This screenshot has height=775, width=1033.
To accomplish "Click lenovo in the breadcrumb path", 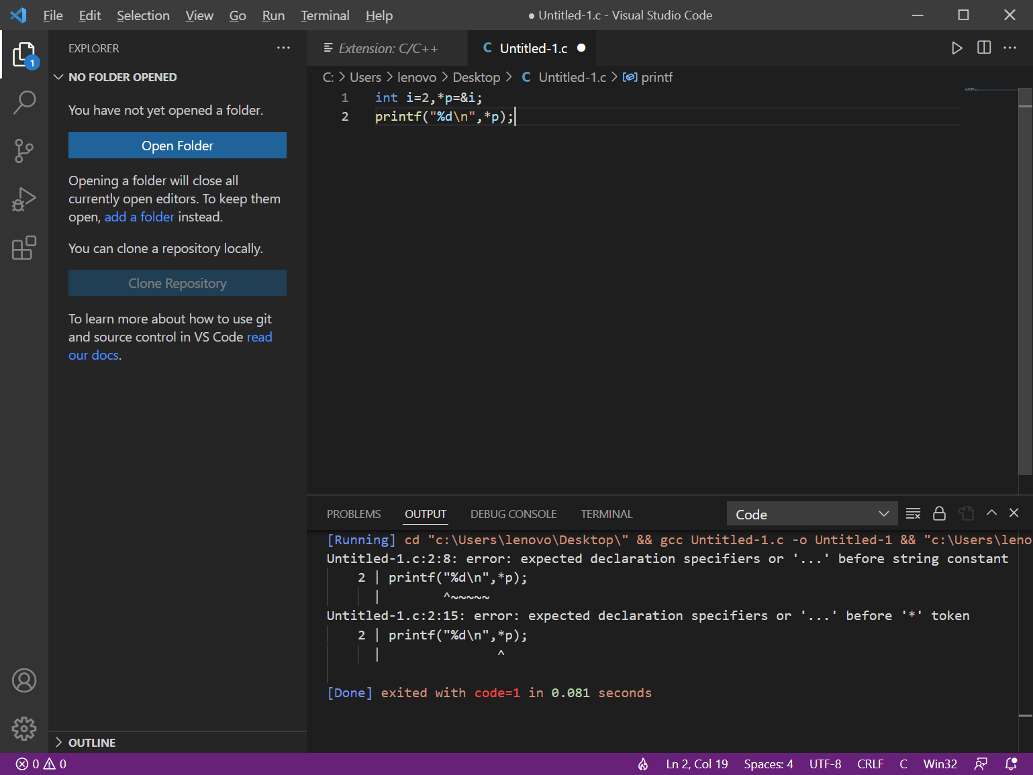I will click(417, 77).
